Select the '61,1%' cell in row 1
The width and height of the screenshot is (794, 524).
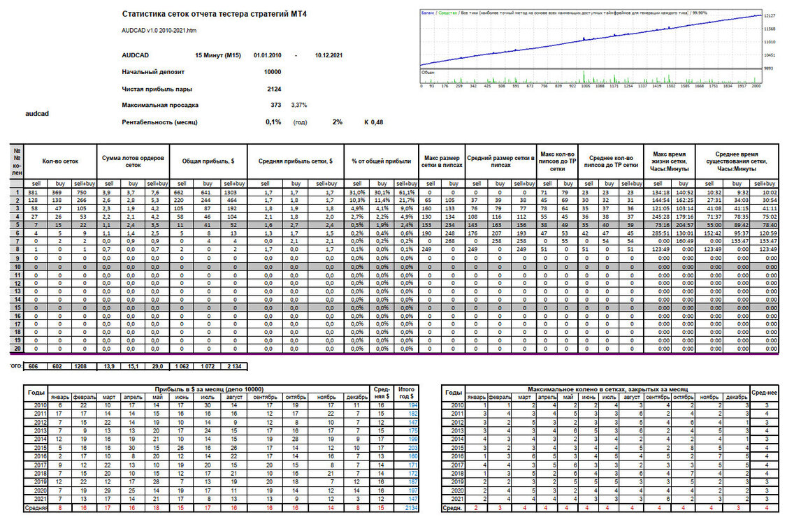pos(407,192)
